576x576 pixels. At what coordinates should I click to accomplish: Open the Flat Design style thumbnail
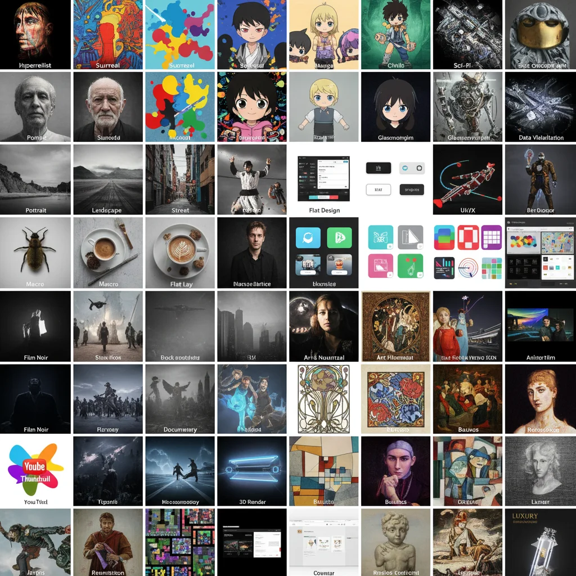pyautogui.click(x=324, y=180)
